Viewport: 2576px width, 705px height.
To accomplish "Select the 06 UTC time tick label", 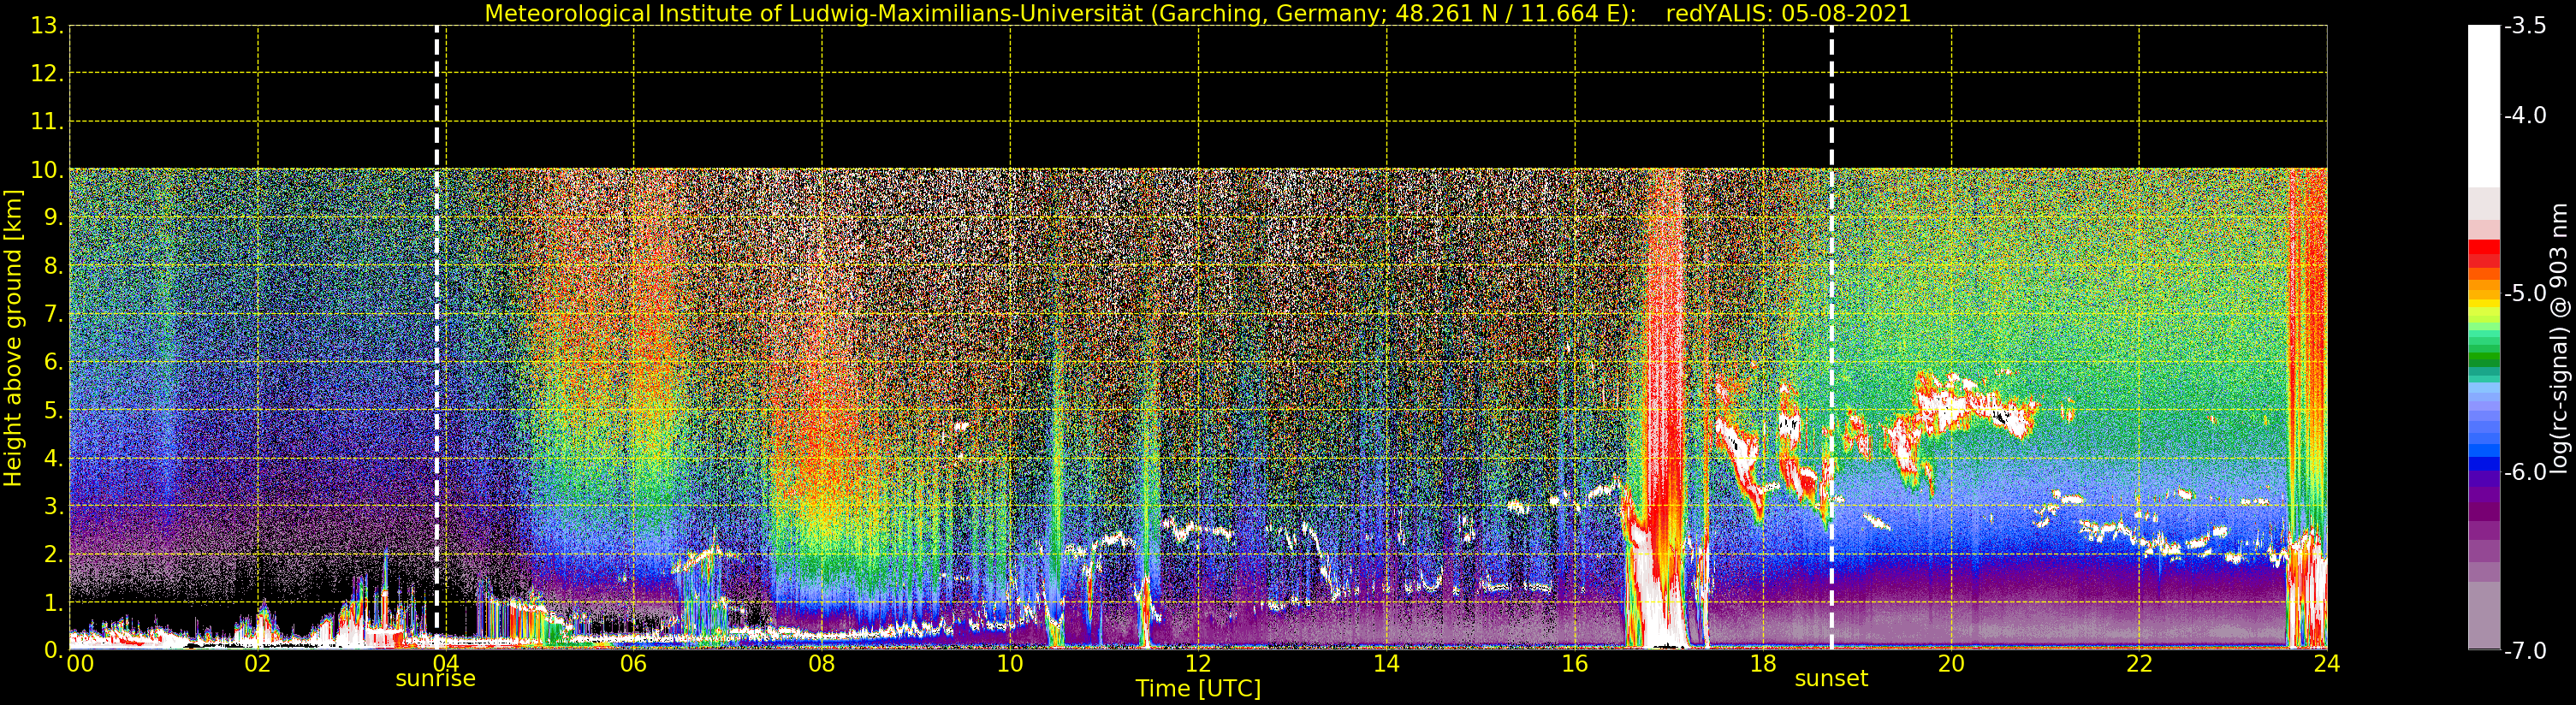I will [x=633, y=664].
